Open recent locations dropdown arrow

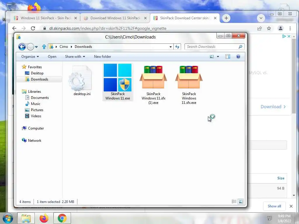click(x=36, y=47)
